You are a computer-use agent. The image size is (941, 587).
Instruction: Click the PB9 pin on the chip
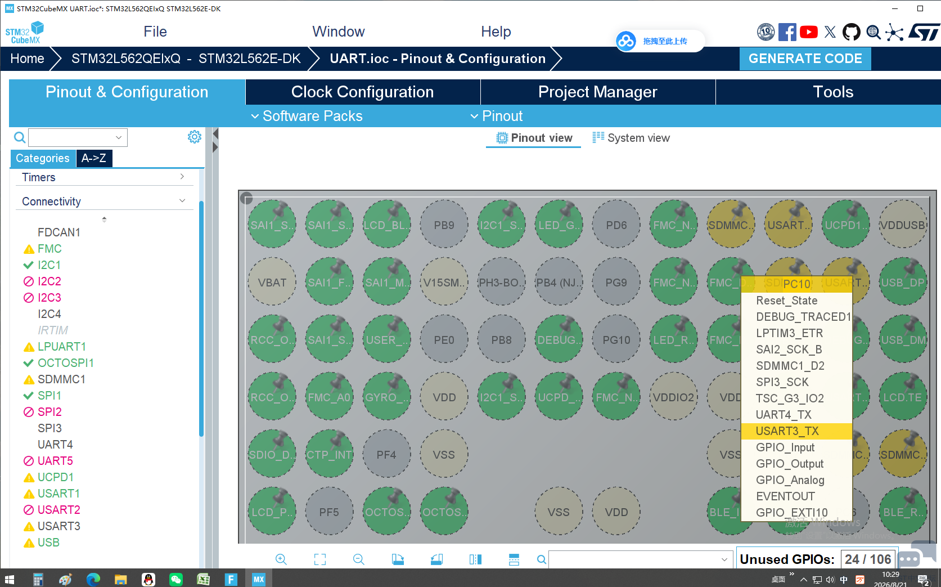pyautogui.click(x=444, y=225)
